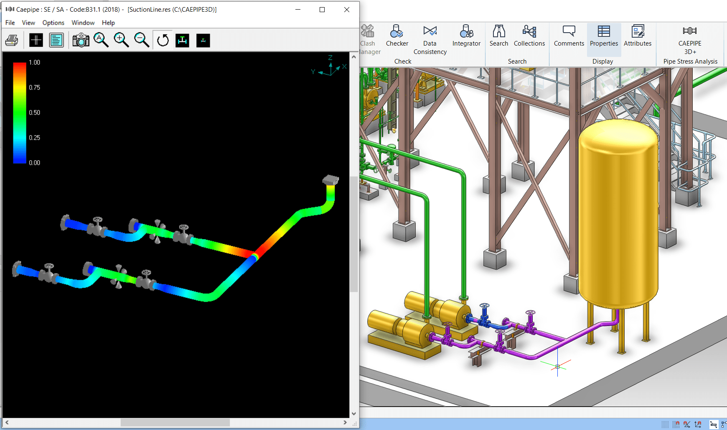Open the Search binoculars tool
The height and width of the screenshot is (430, 727).
click(499, 36)
